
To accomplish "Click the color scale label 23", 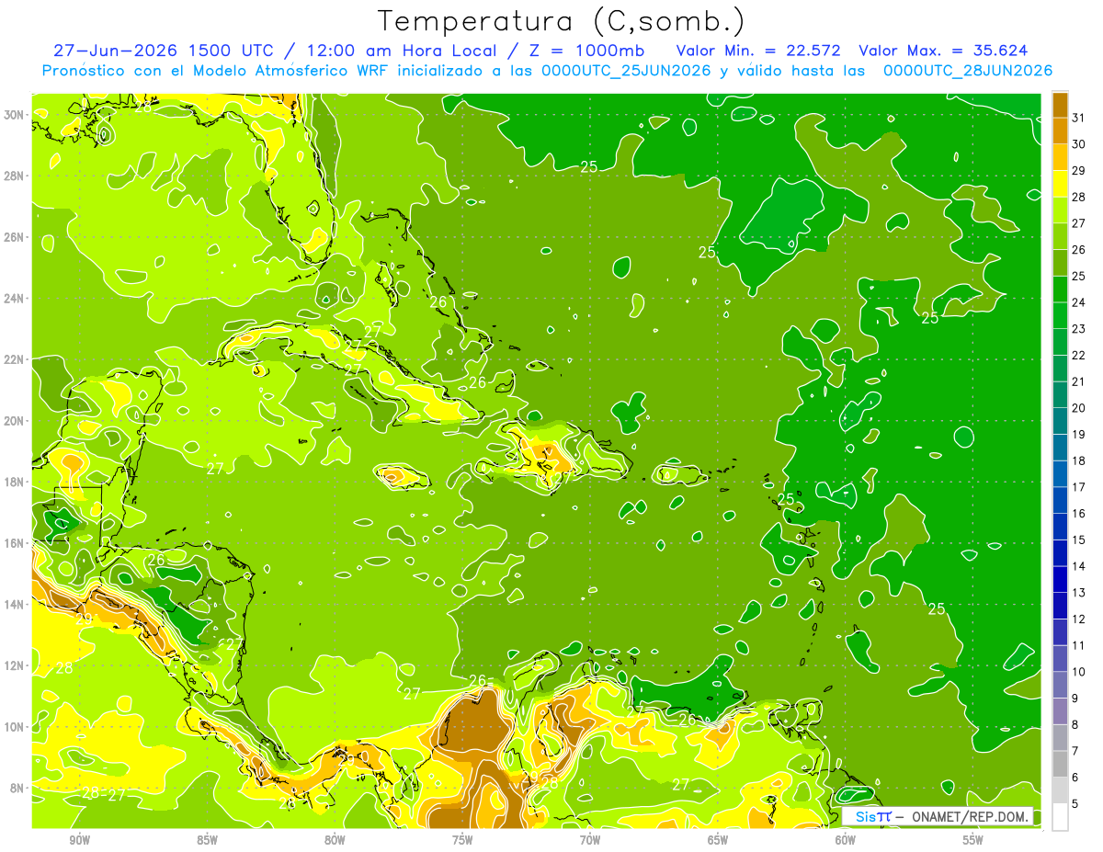I will [x=1079, y=329].
